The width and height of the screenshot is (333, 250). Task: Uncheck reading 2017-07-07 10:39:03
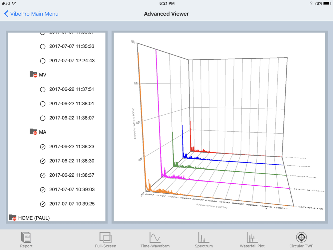(x=43, y=190)
